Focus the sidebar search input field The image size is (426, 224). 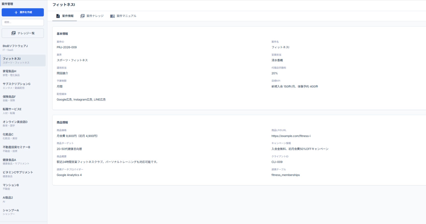[23, 22]
